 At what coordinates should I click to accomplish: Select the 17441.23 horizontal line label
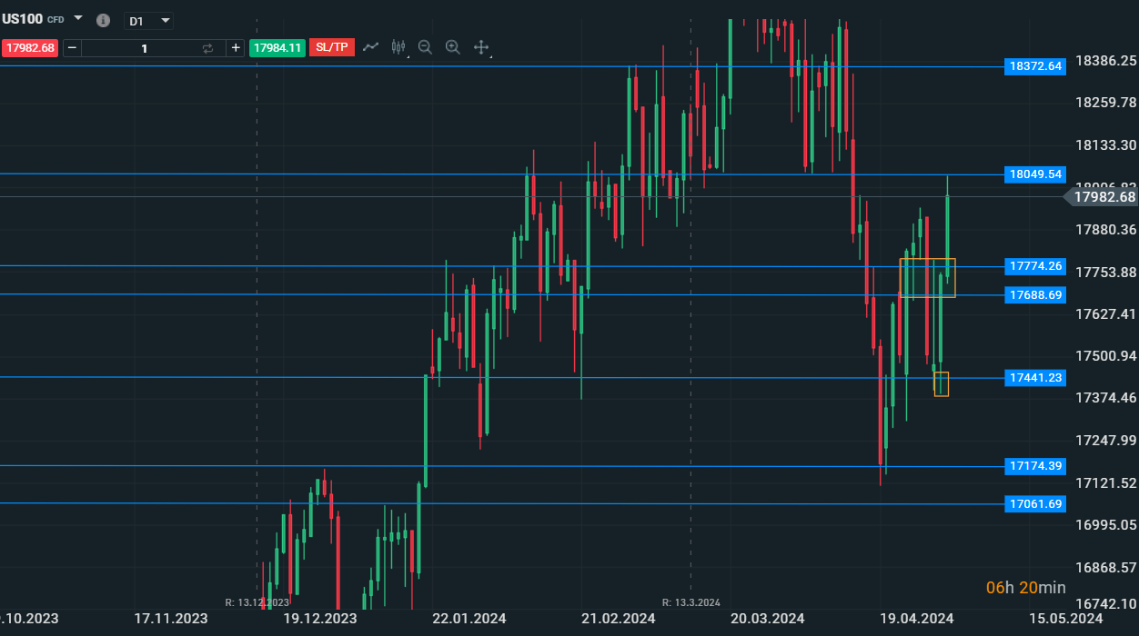click(1035, 378)
